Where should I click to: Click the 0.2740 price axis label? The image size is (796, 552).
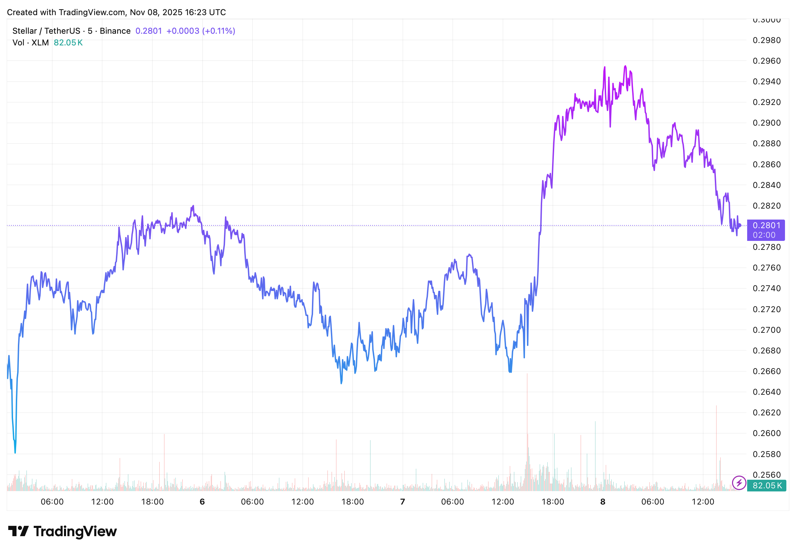click(766, 288)
